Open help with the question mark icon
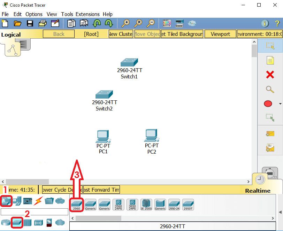This screenshot has width=283, height=231. pos(277,23)
